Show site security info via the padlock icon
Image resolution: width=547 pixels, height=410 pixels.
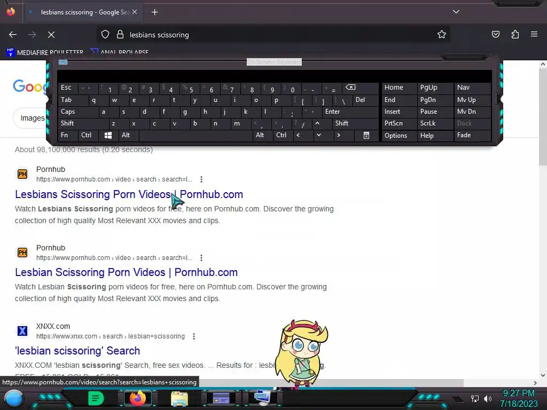pos(120,35)
